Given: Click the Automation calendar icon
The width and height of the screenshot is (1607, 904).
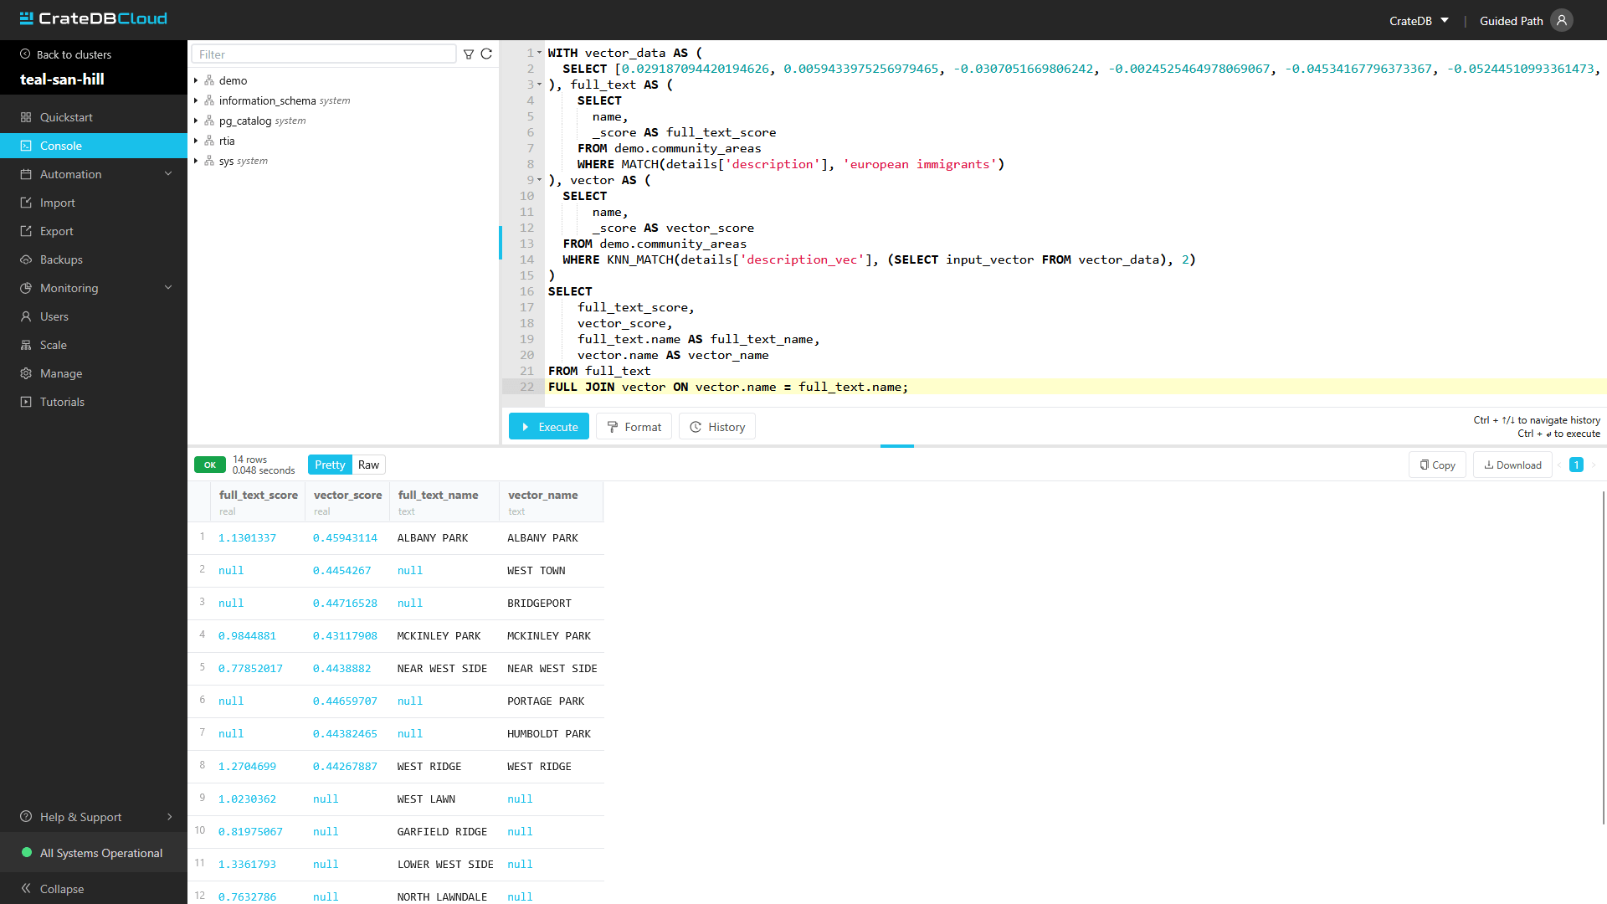Looking at the screenshot, I should [x=26, y=174].
